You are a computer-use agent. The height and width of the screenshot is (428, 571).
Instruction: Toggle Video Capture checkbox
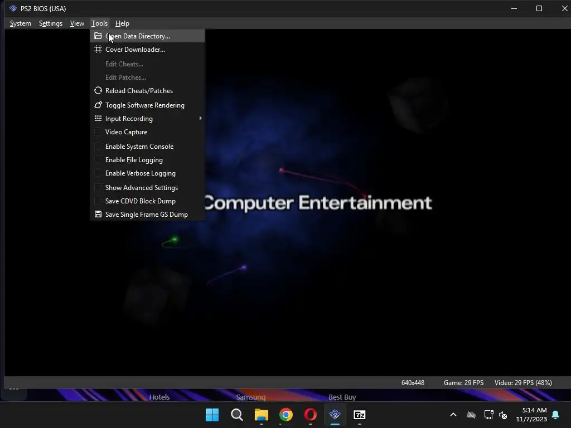[x=98, y=132]
